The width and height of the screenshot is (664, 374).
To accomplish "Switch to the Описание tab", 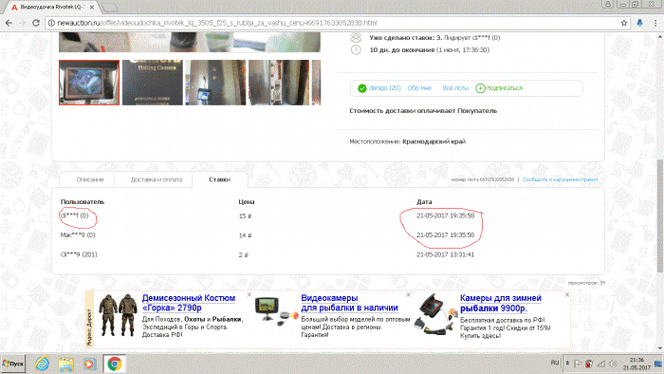I will [90, 179].
